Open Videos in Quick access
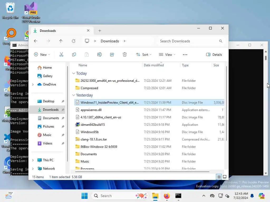This screenshot has width=270, height=202. [x=47, y=143]
